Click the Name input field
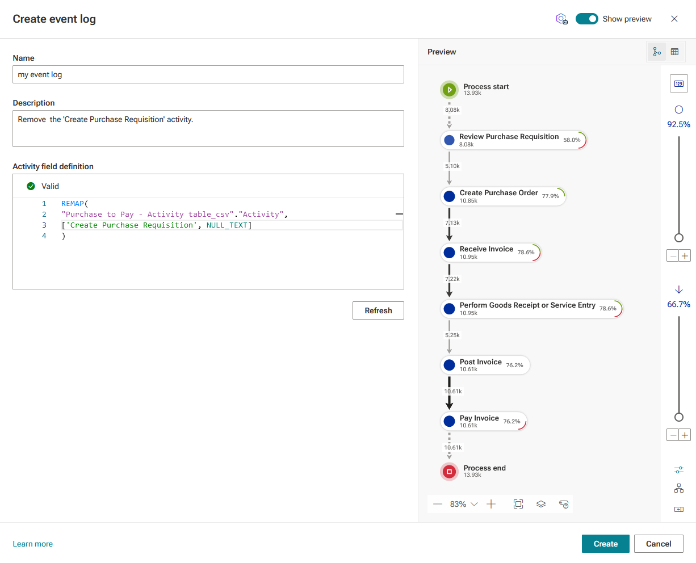696x563 pixels. 208,74
